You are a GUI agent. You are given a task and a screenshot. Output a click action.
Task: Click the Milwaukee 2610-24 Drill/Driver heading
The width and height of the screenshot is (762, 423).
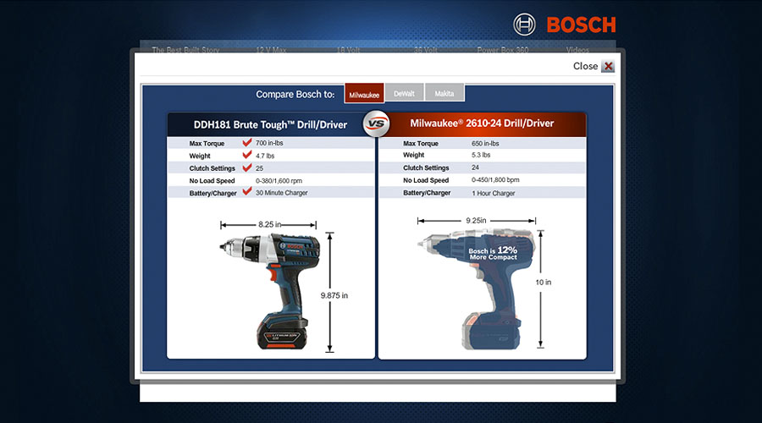pyautogui.click(x=482, y=124)
